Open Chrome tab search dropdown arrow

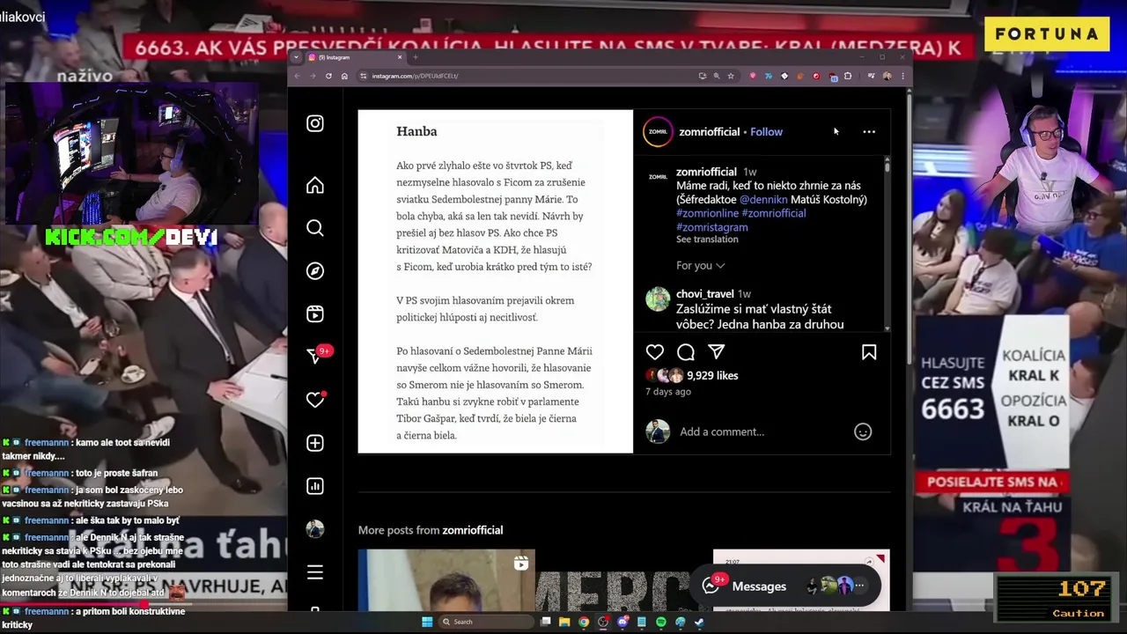[x=296, y=57]
